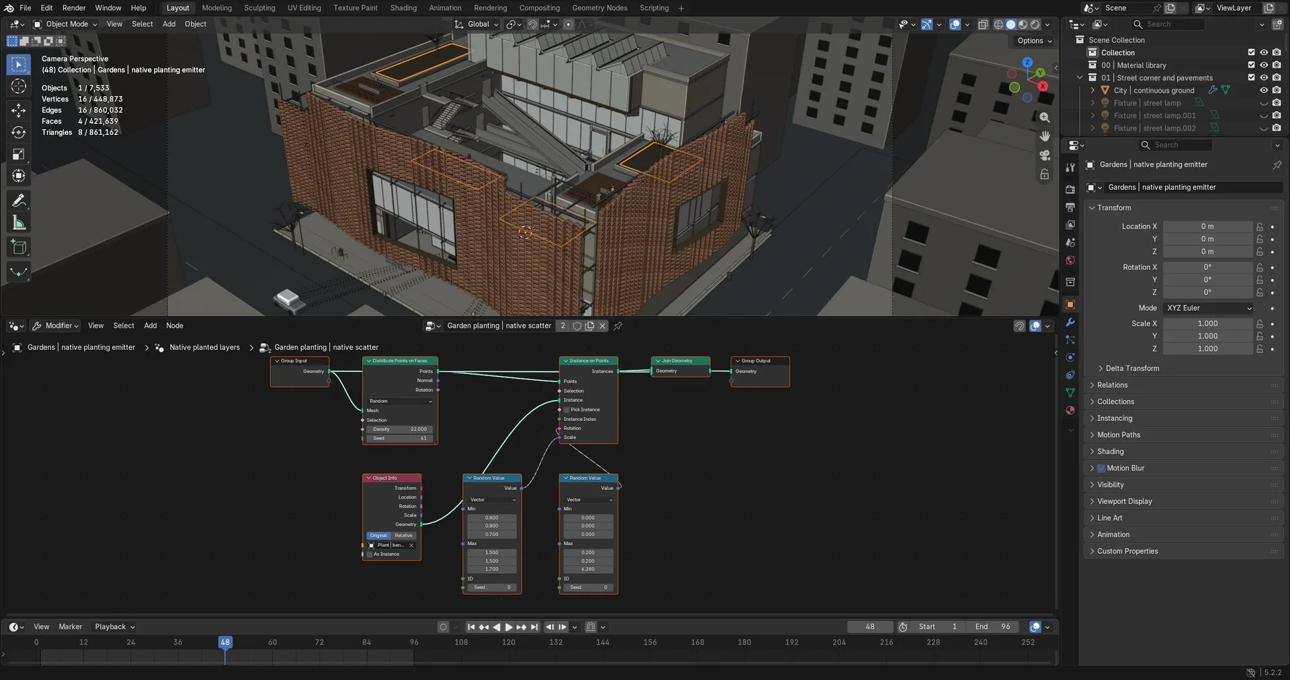Lock the Location X property
Image resolution: width=1290 pixels, height=680 pixels.
coord(1260,227)
